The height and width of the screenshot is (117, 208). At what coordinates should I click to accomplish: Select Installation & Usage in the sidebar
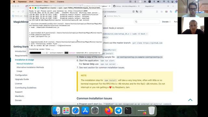(24, 60)
